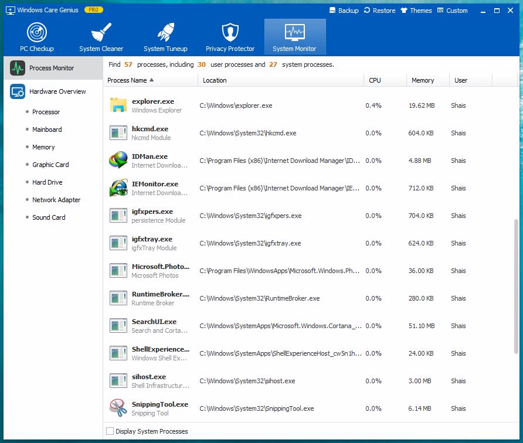Click the explorer.exe folder icon
The image size is (523, 443).
click(x=118, y=105)
